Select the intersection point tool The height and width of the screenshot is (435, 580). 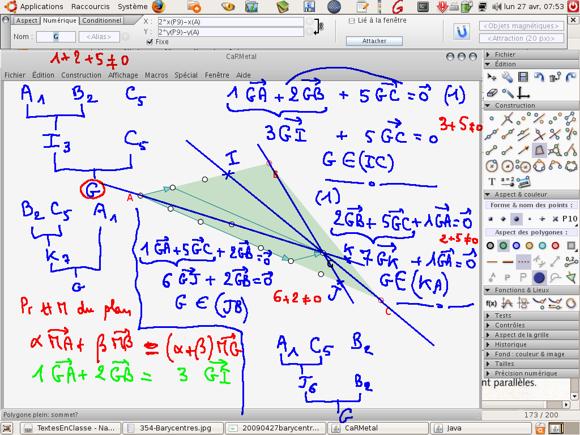point(507,118)
